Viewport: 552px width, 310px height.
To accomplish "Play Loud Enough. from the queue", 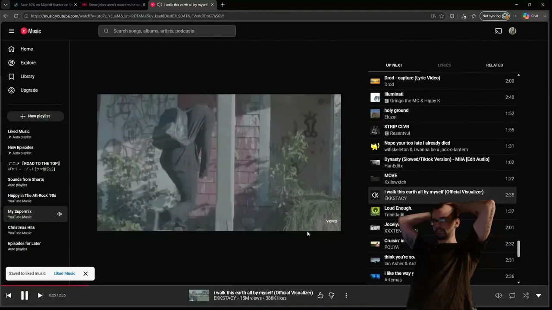I will pyautogui.click(x=442, y=211).
